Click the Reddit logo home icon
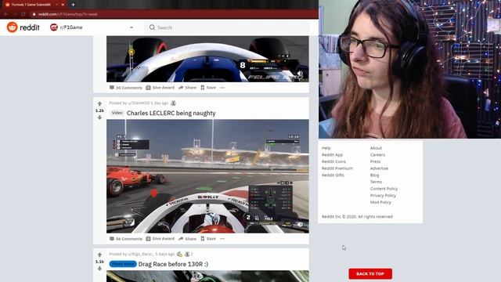The width and height of the screenshot is (501, 282). 13,27
